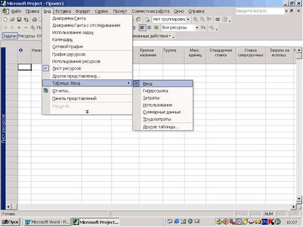303x227 pixels.
Task: Click the Стандартная ставка column header
Action: coord(220,55)
